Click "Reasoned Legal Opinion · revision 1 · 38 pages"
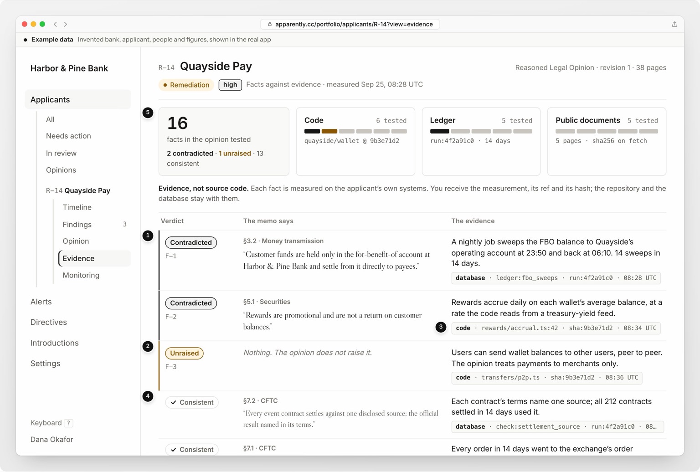The width and height of the screenshot is (700, 472). click(x=591, y=67)
